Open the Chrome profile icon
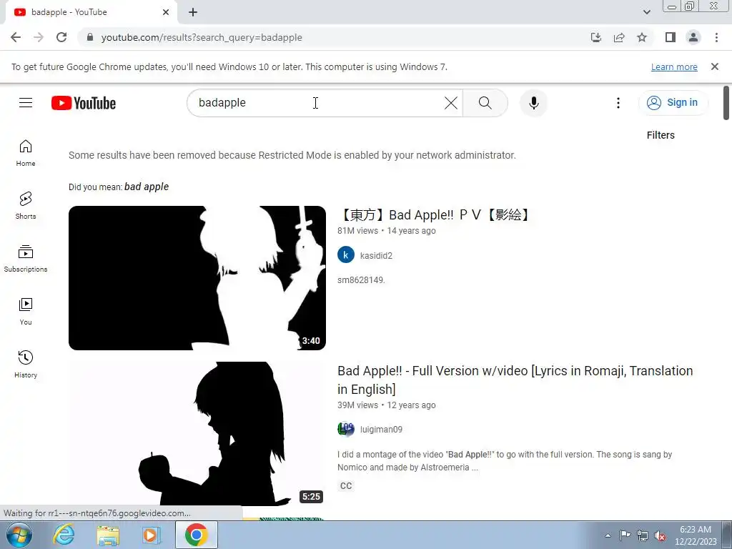This screenshot has height=549, width=732. click(693, 37)
